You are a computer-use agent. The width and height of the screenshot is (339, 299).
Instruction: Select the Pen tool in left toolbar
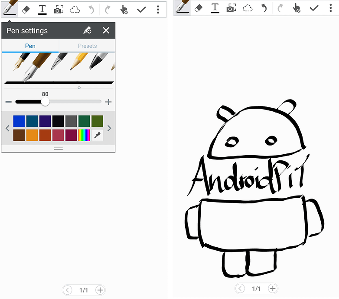coord(10,9)
